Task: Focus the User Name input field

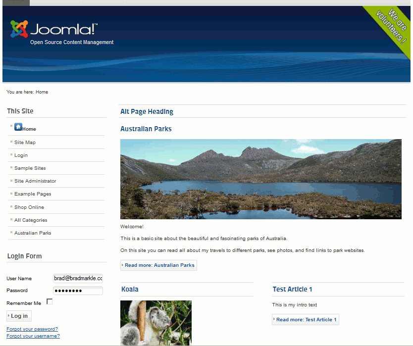Action: pos(78,278)
